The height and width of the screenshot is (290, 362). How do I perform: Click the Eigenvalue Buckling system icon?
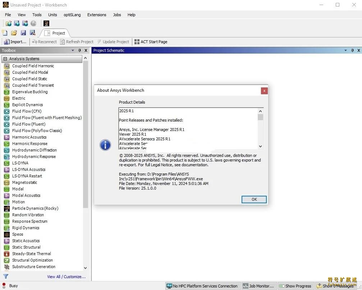pyautogui.click(x=7, y=92)
